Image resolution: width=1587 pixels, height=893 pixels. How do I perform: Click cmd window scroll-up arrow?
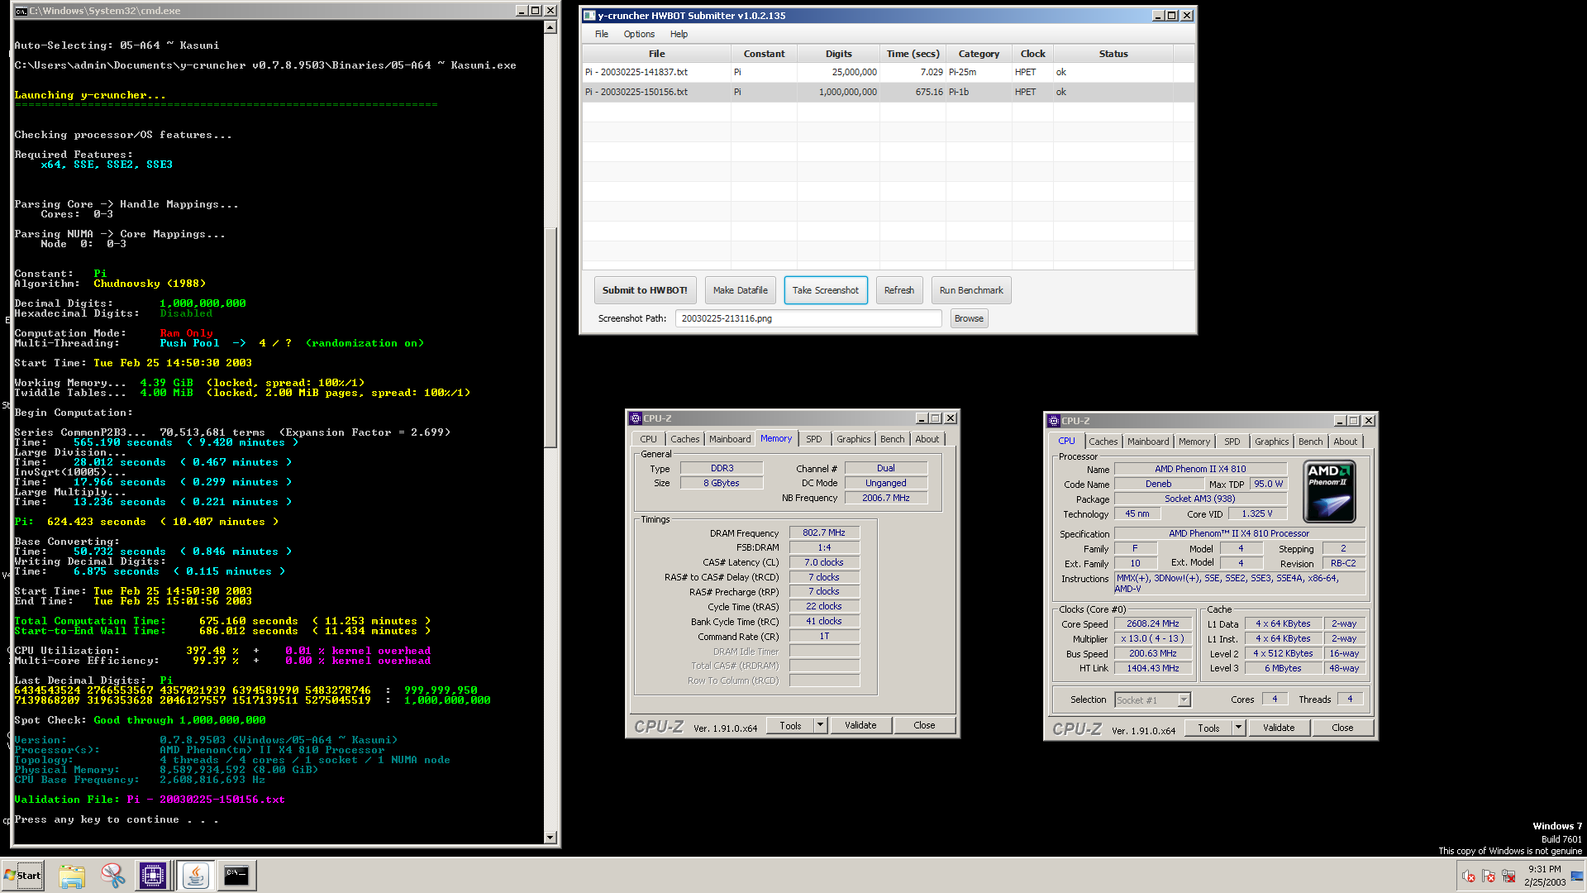click(x=550, y=27)
